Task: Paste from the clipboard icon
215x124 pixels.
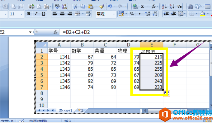Action: (90, 6)
